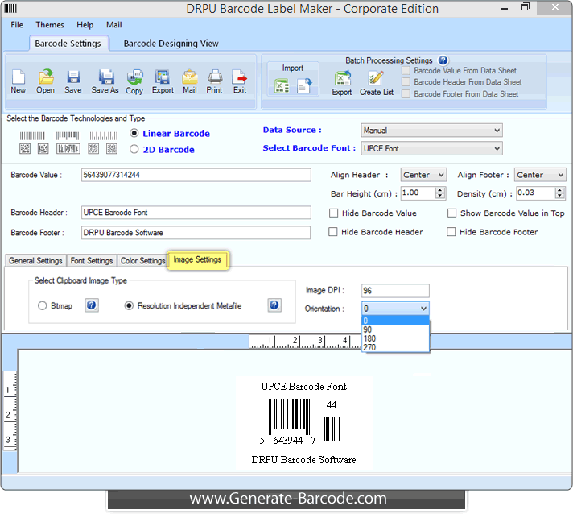Open a barcode file with Open icon
This screenshot has width=573, height=514.
(46, 77)
